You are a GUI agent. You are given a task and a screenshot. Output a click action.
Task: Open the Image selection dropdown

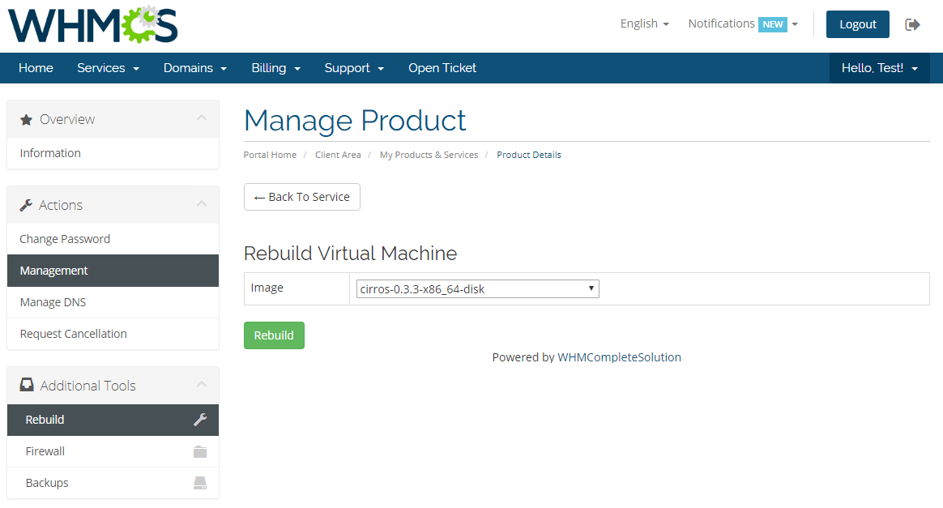477,288
